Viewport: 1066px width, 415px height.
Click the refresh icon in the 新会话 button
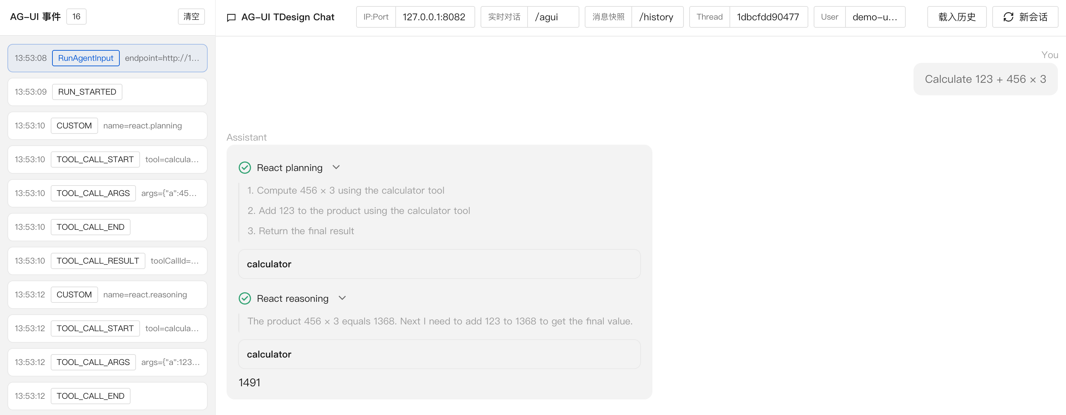pos(1009,17)
